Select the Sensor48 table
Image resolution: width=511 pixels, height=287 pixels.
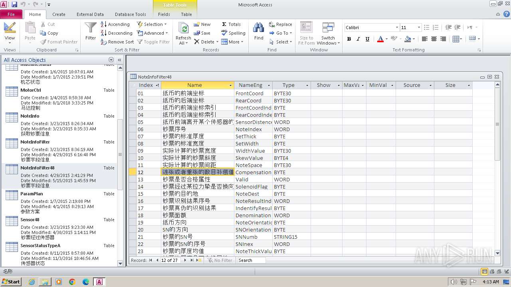tap(60, 228)
